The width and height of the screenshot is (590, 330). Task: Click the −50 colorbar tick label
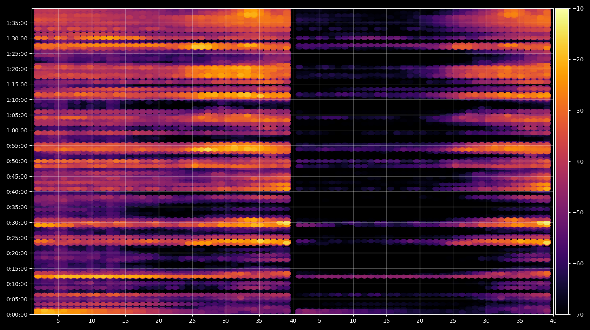pyautogui.click(x=578, y=212)
